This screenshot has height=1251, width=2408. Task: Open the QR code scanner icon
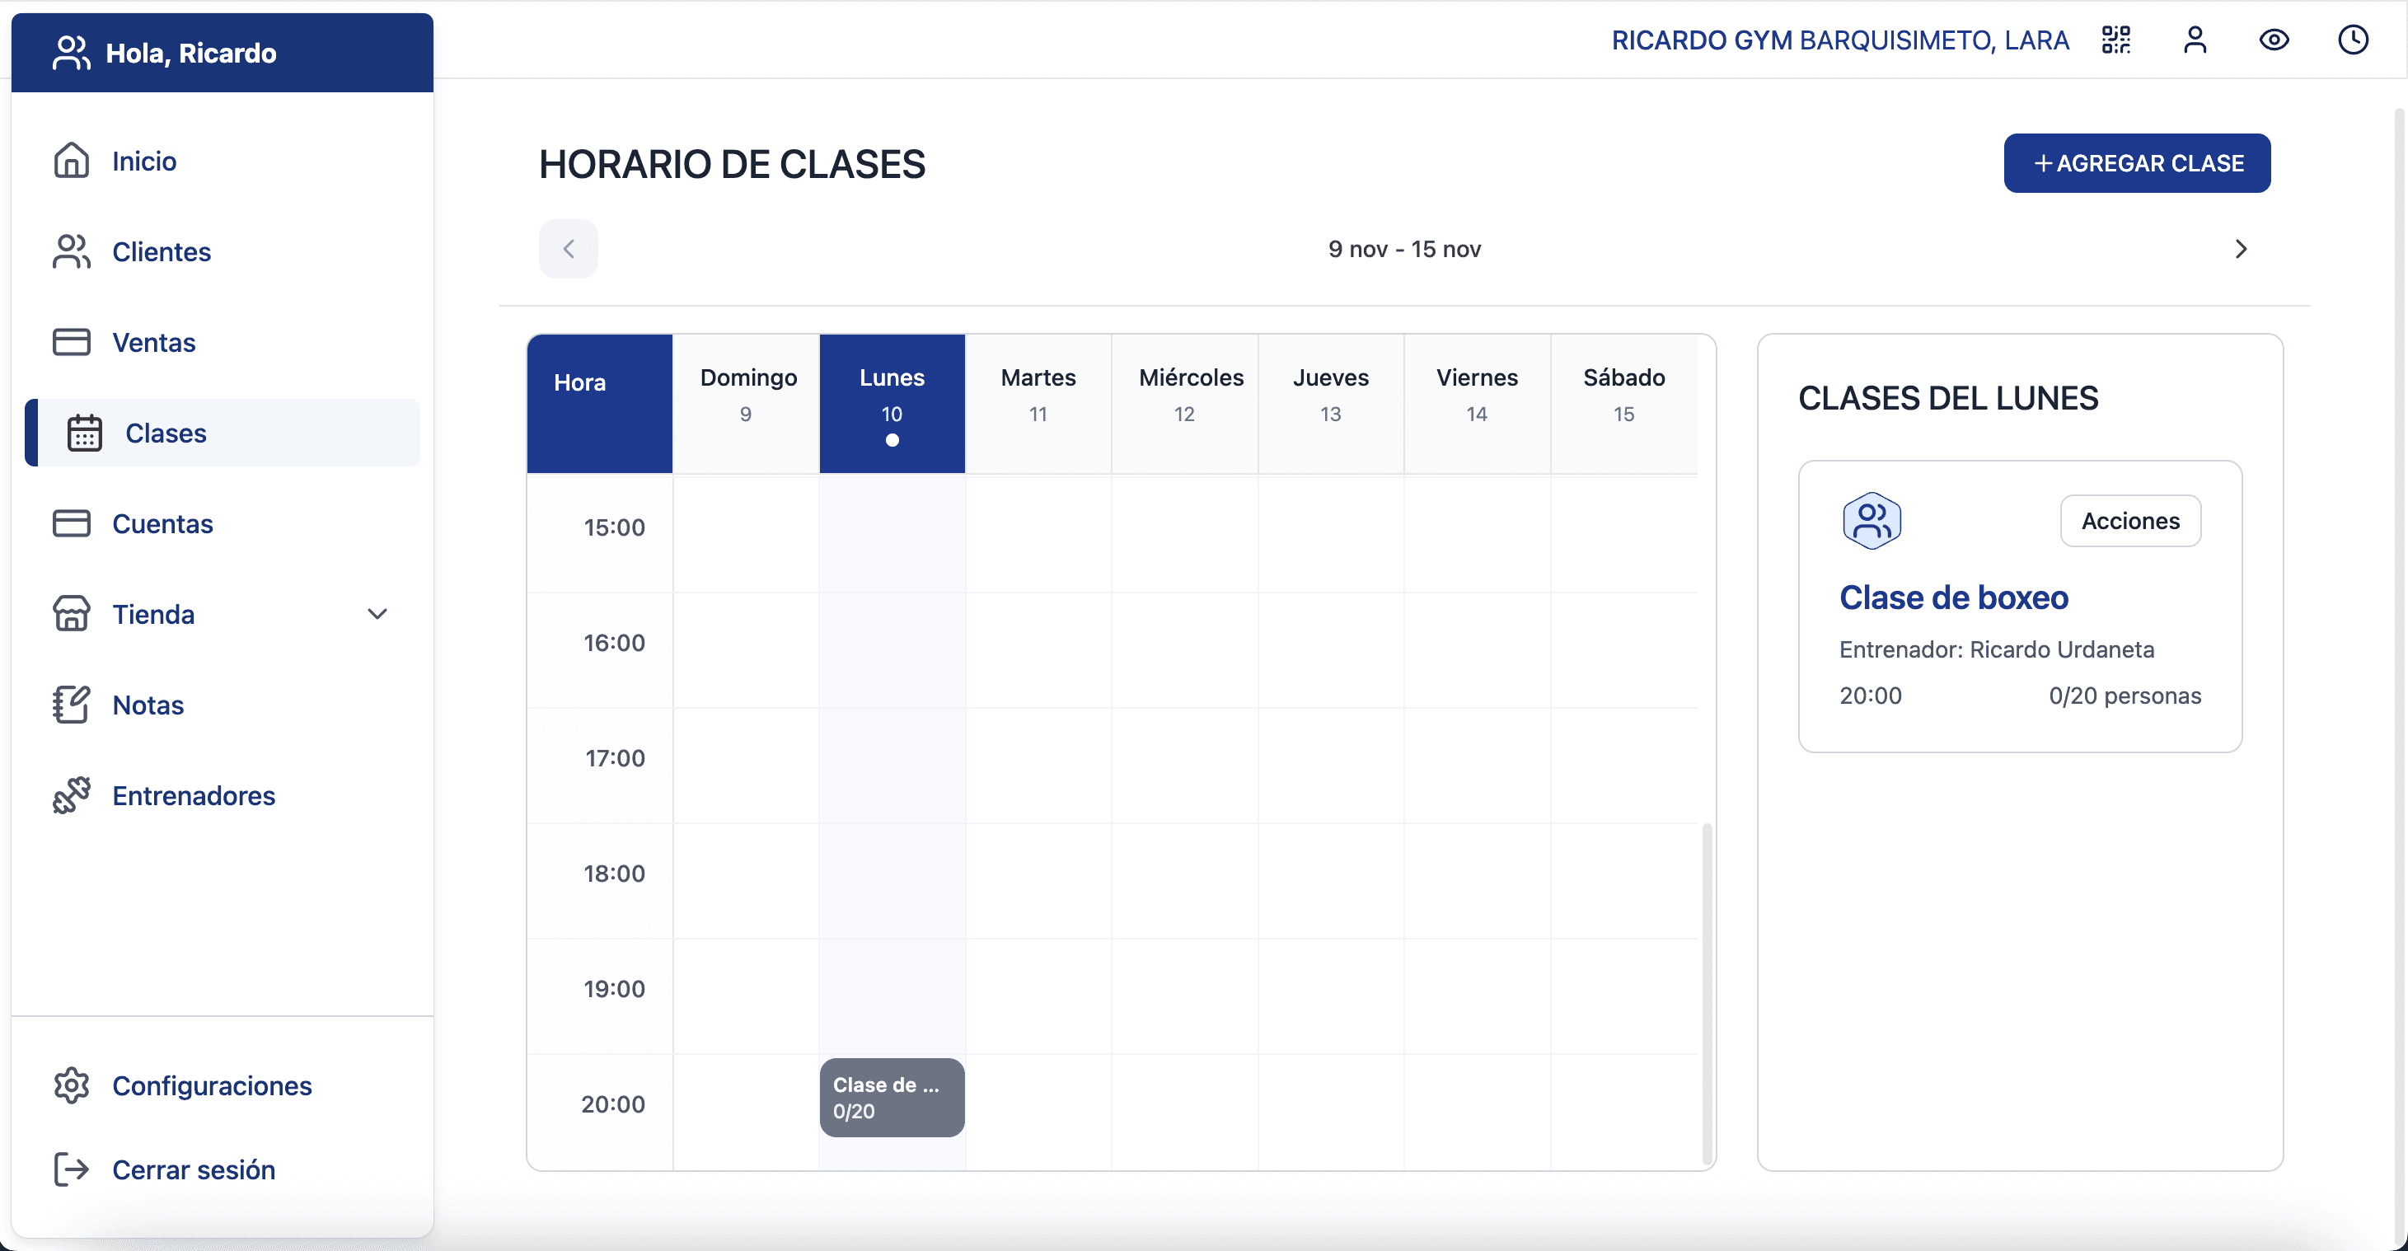coord(2116,40)
